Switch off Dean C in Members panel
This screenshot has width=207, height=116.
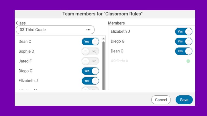[x=184, y=51]
